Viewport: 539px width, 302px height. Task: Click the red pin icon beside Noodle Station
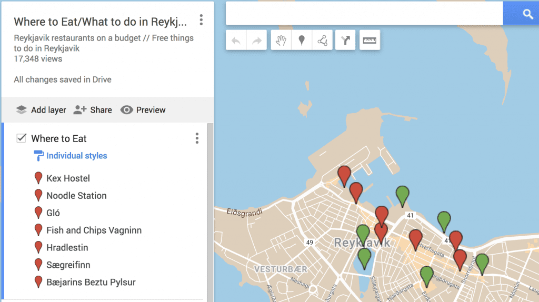click(38, 195)
